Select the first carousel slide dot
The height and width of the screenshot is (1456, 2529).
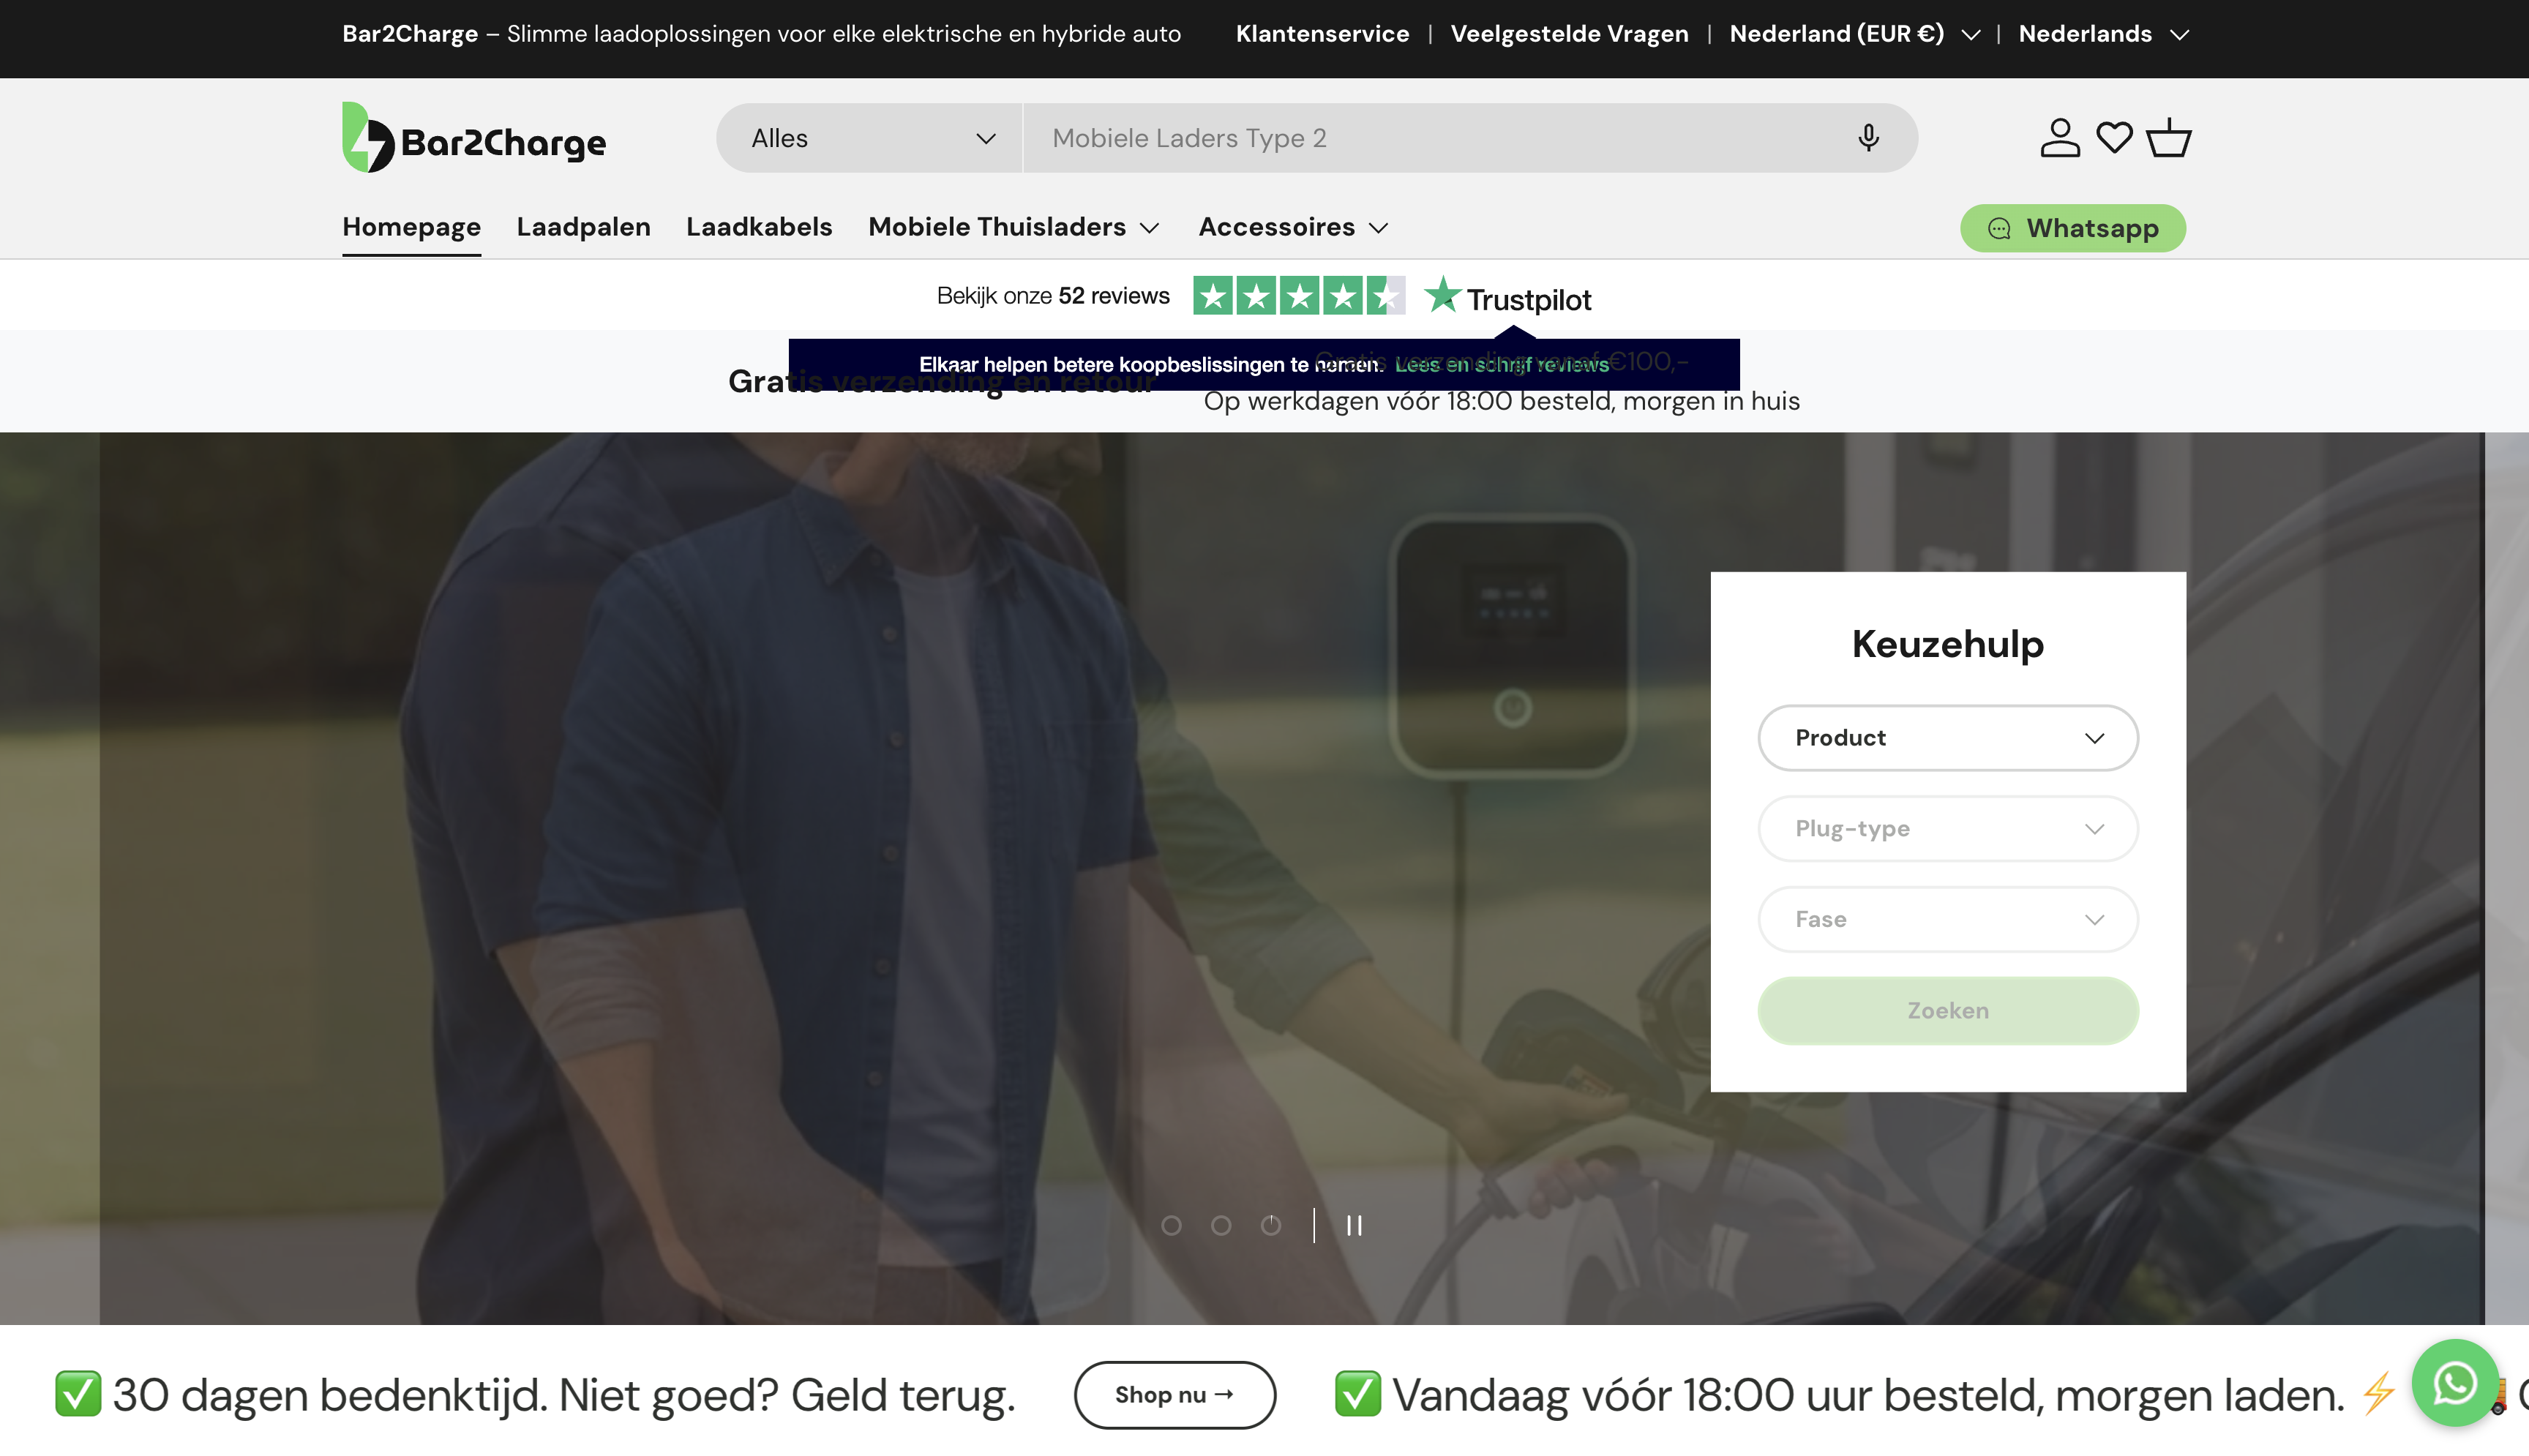tap(1171, 1224)
